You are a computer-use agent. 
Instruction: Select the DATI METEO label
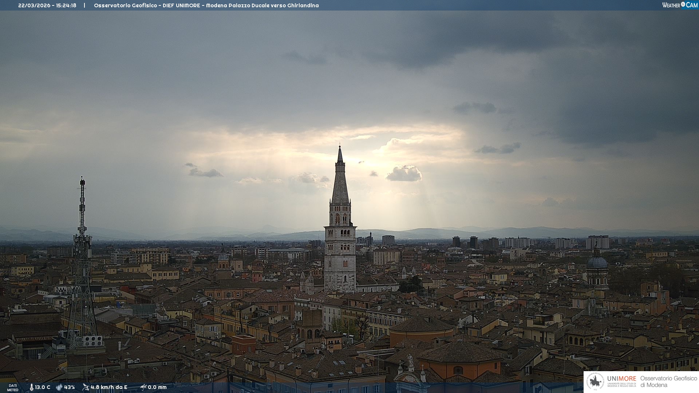[x=13, y=388]
